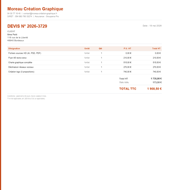Click forfait unit in Fichiers sources row
The height and width of the screenshot is (190, 169).
coord(87,53)
